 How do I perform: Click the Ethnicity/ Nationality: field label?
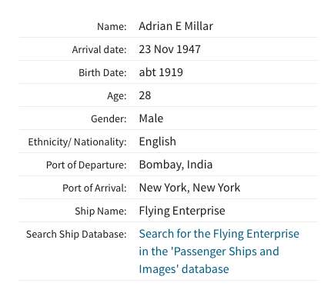(x=77, y=142)
